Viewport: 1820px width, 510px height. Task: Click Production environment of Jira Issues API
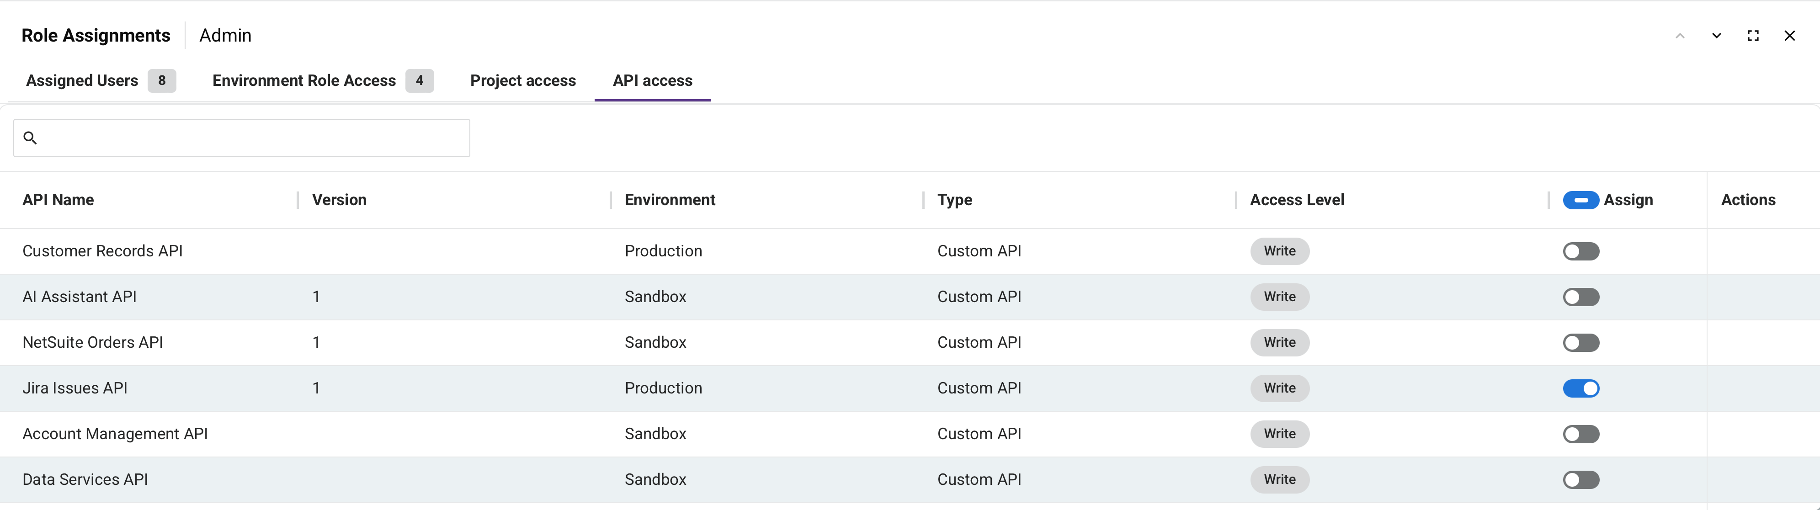pyautogui.click(x=664, y=388)
